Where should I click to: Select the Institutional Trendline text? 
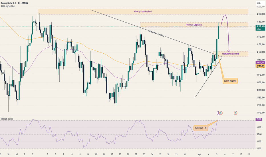[156, 33]
